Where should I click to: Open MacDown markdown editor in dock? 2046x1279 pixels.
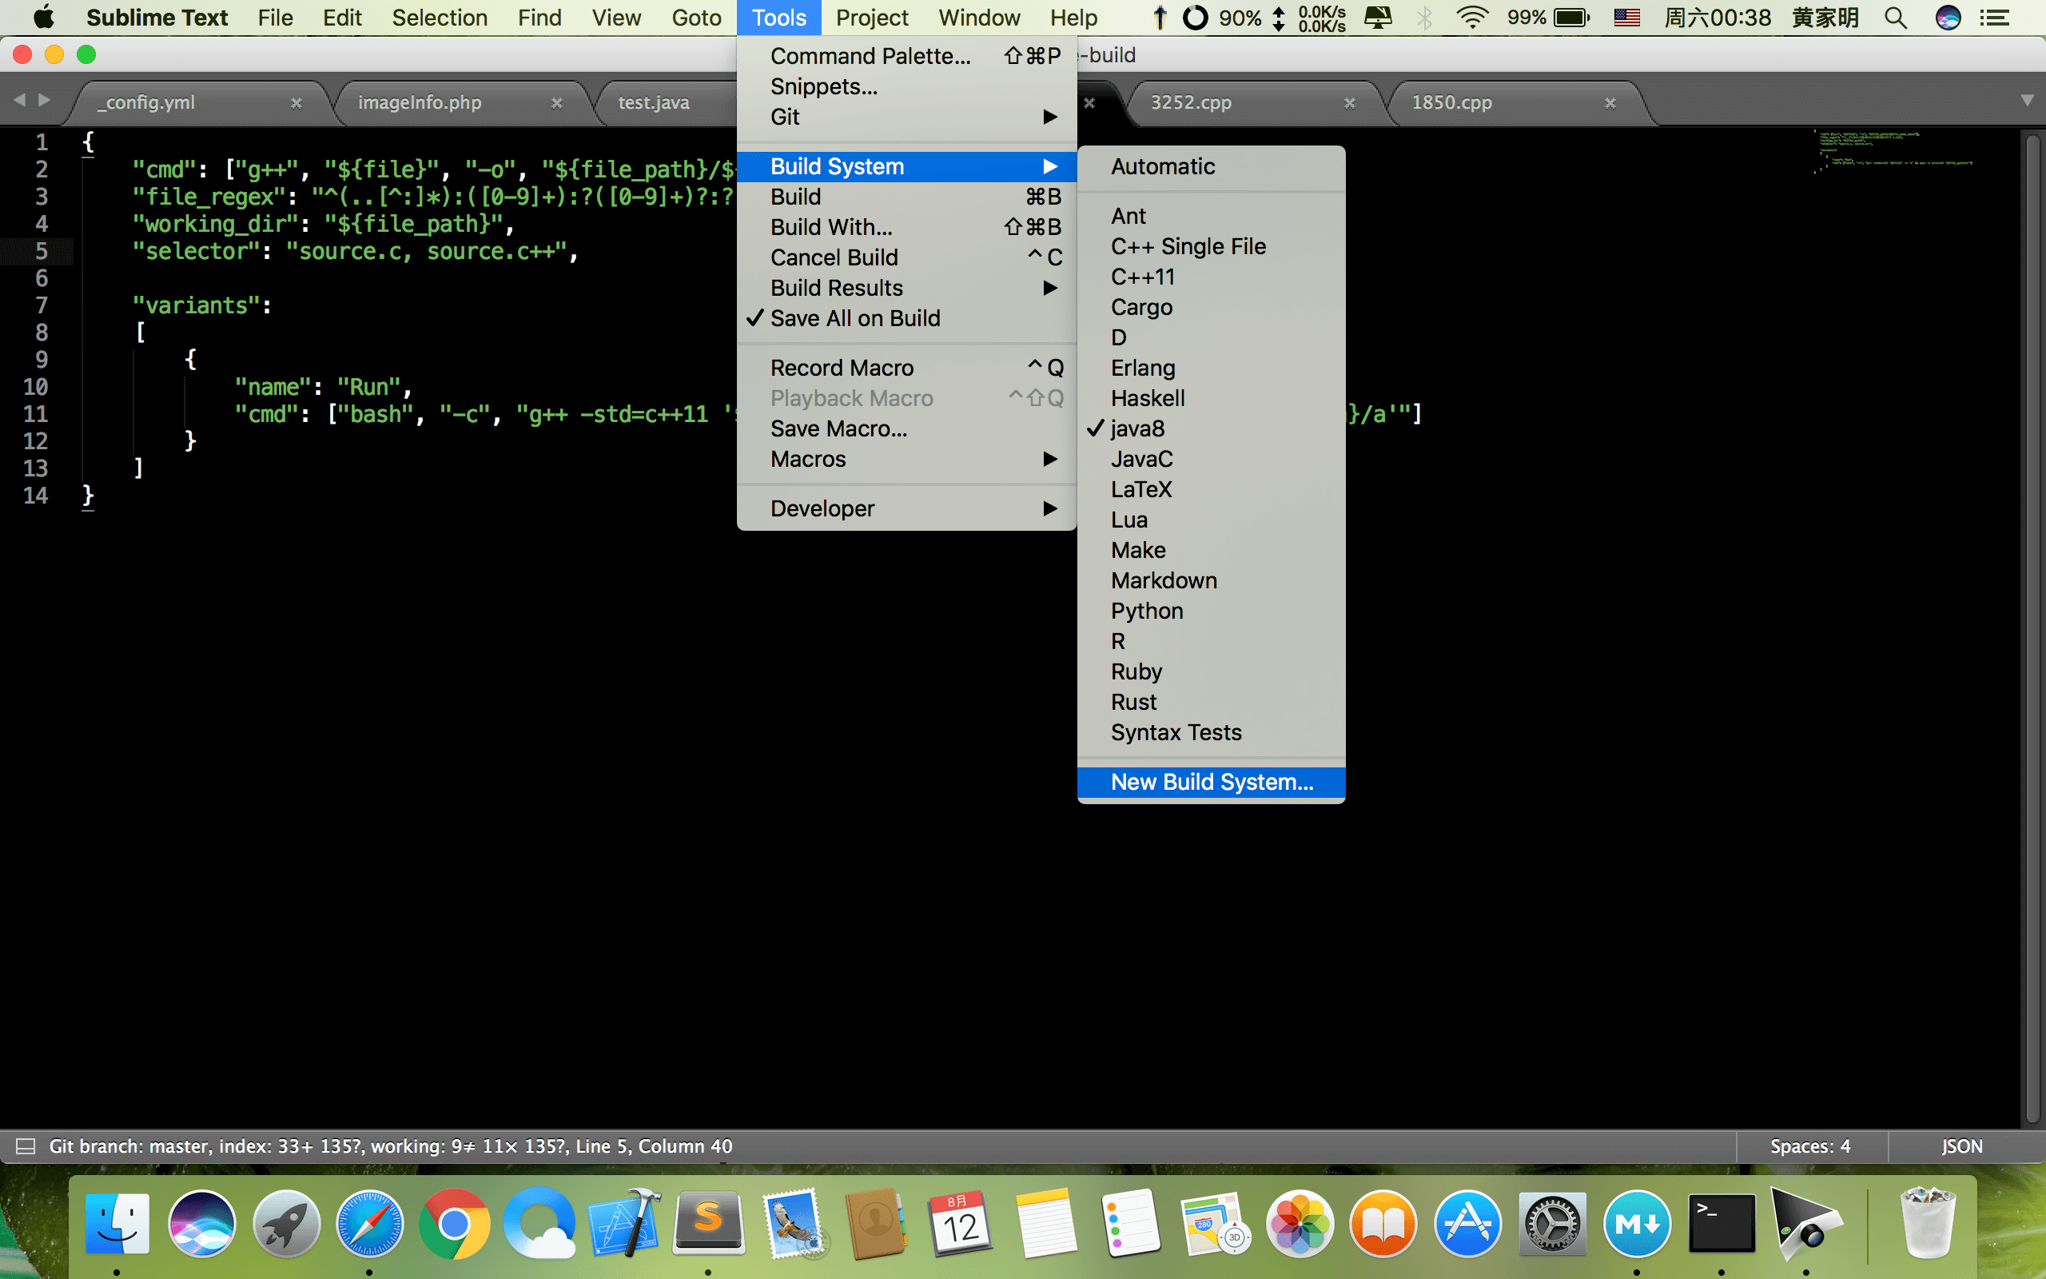pos(1637,1223)
